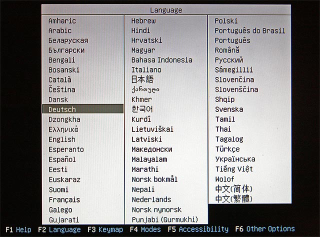Open F4 Modes menu
Image resolution: width=320 pixels, height=237 pixels.
tap(145, 229)
